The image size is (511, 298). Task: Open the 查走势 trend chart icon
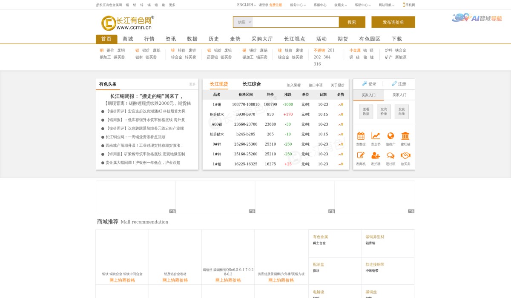376,136
